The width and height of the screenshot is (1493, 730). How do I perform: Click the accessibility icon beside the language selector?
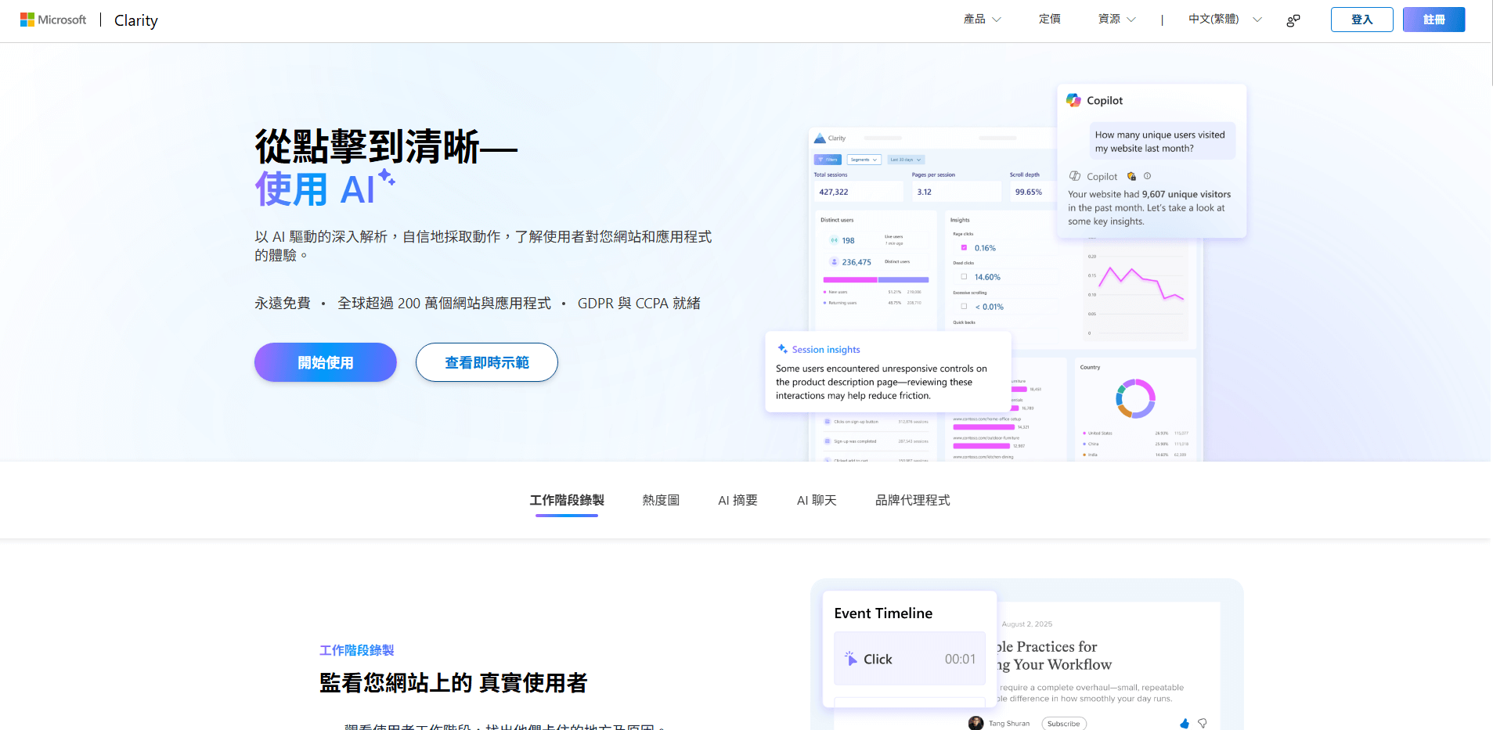coord(1293,20)
